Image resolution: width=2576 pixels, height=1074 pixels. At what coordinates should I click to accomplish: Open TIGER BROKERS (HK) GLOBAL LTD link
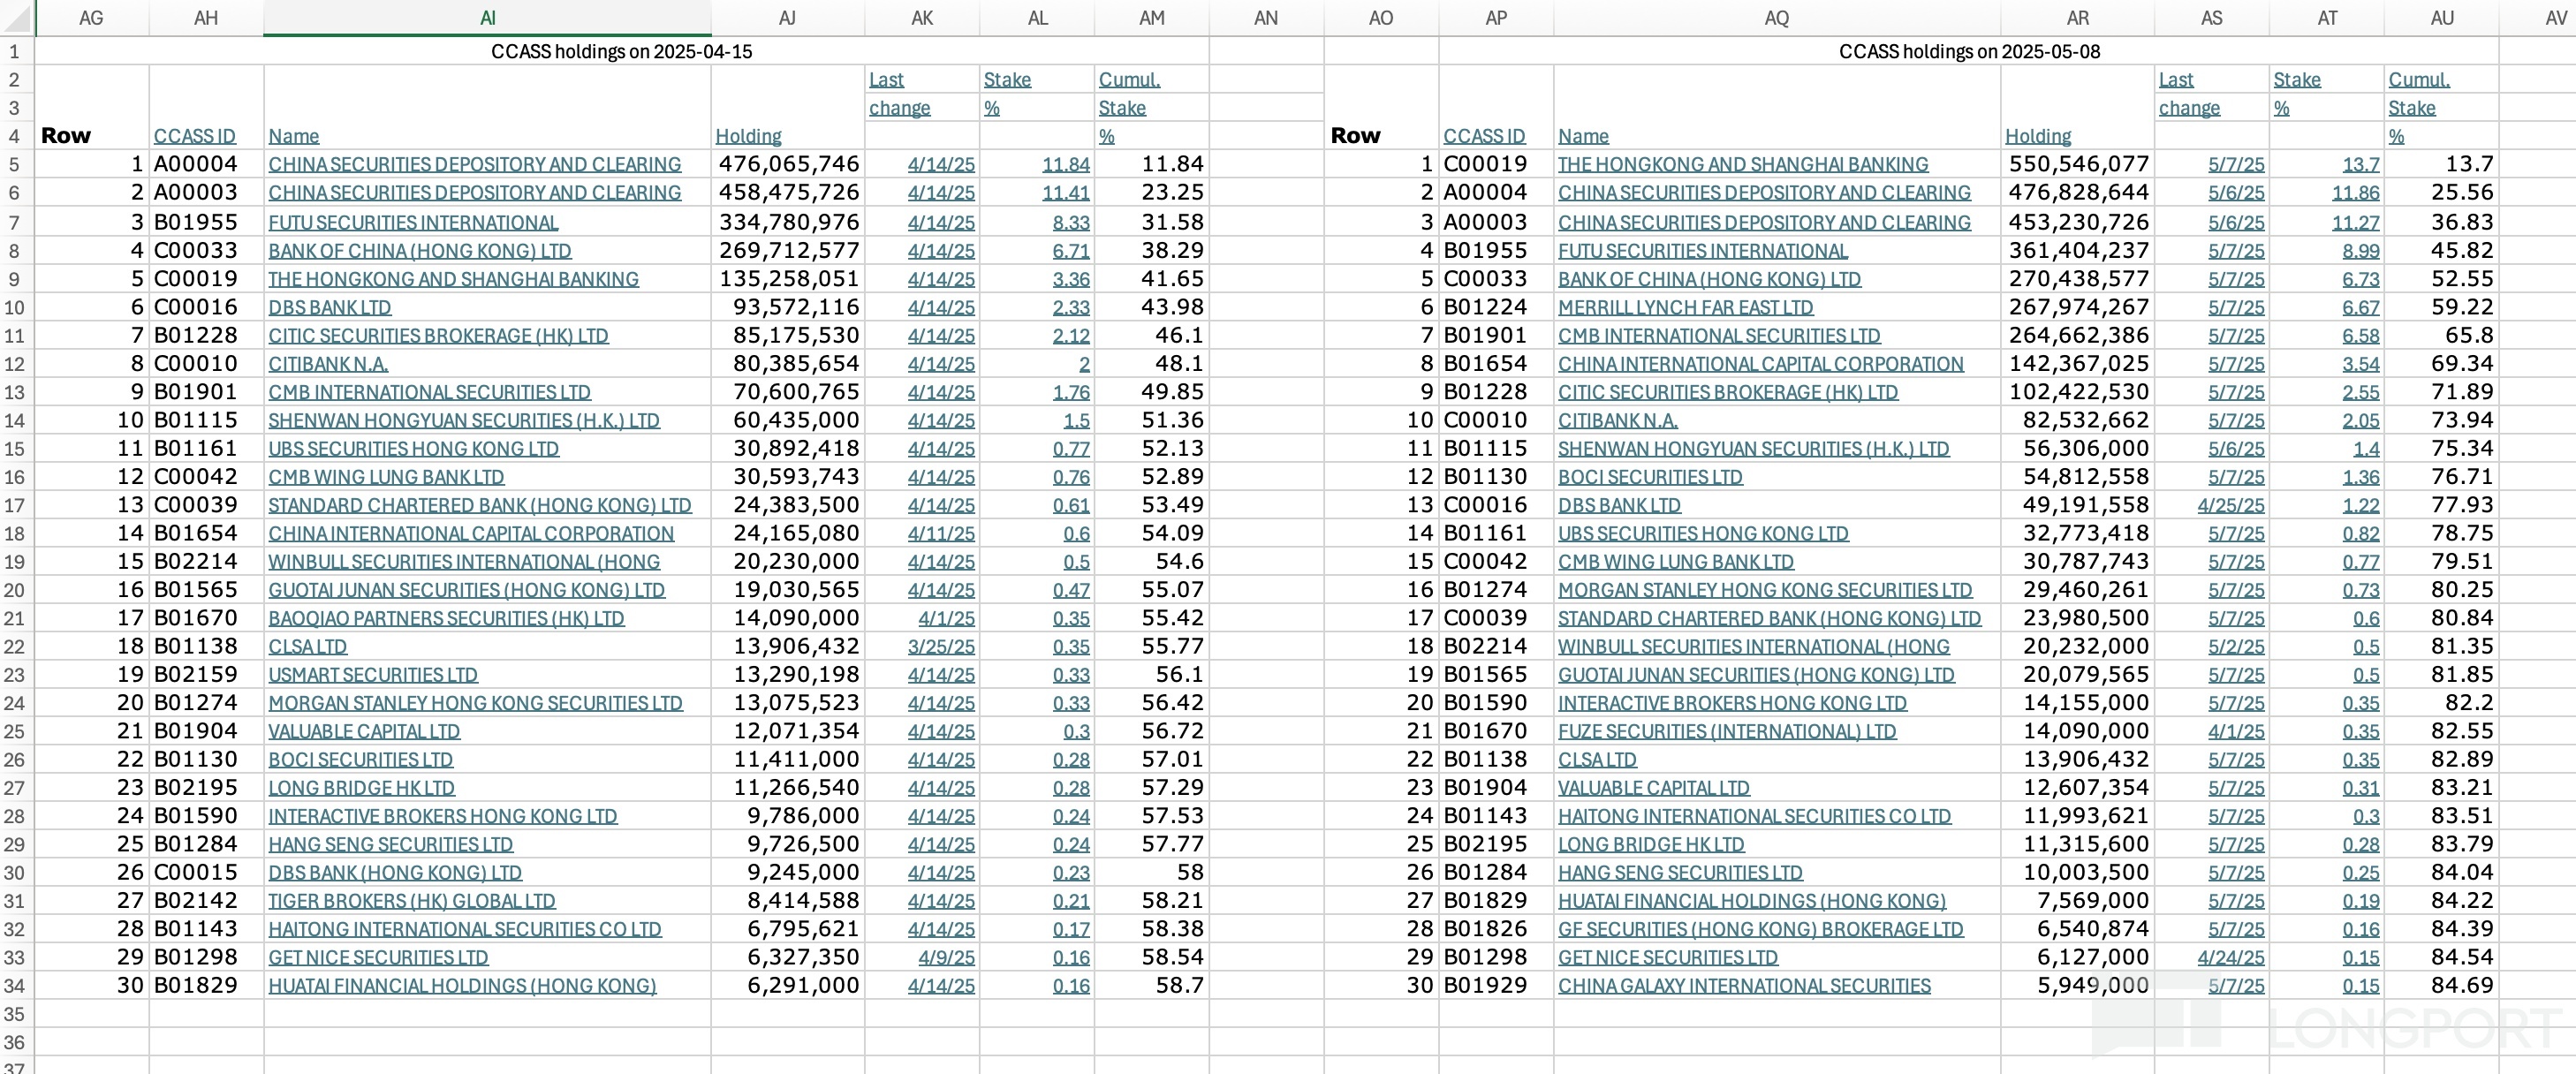click(x=411, y=901)
